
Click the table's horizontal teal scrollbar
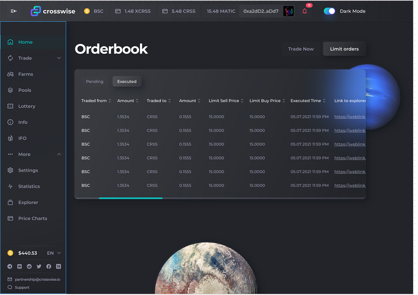point(131,198)
